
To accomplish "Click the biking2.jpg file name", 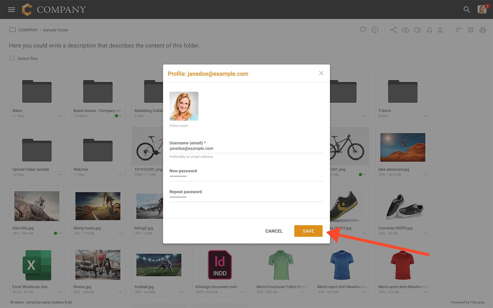I will click(x=144, y=228).
